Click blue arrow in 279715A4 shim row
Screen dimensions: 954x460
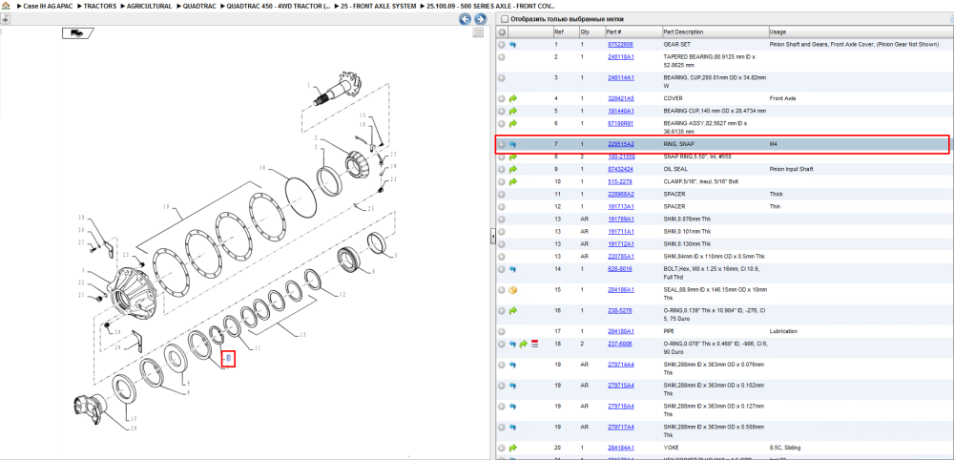[512, 386]
